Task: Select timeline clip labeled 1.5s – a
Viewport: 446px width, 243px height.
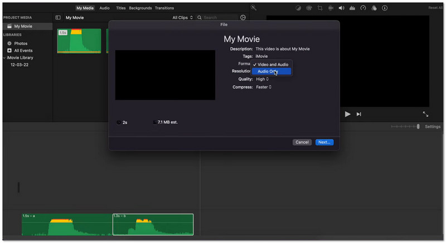Action: click(x=67, y=224)
